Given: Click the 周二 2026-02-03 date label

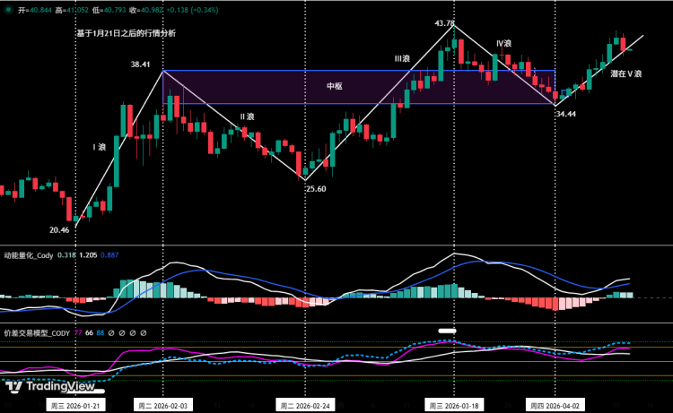Looking at the screenshot, I should [163, 406].
